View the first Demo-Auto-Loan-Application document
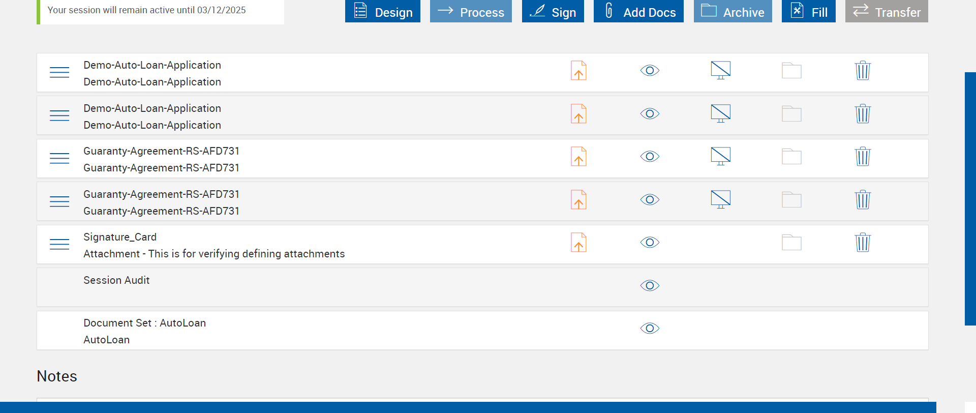Screen dimensions: 976x413 point(650,70)
